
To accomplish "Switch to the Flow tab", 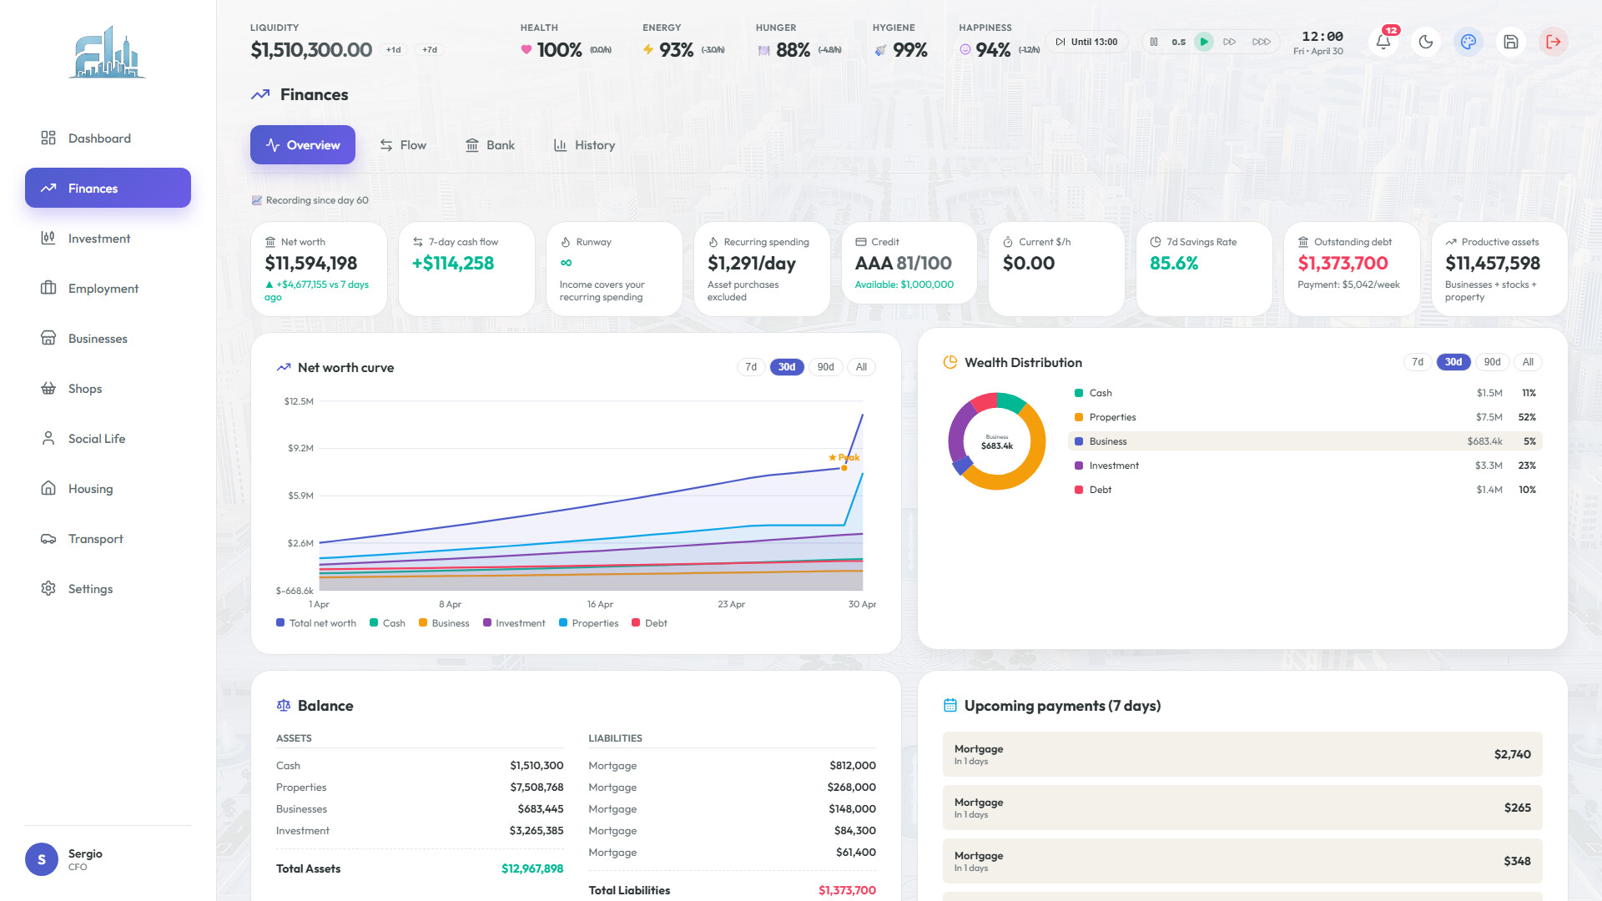I will click(403, 145).
